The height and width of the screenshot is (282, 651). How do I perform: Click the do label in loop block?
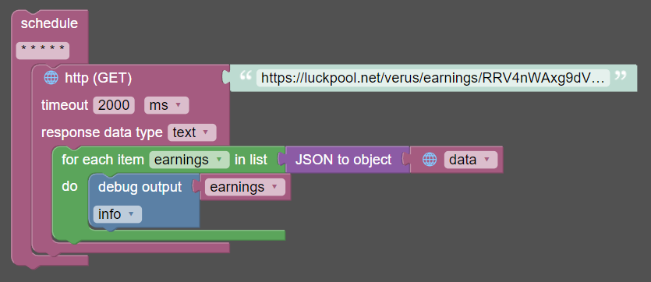click(x=69, y=187)
